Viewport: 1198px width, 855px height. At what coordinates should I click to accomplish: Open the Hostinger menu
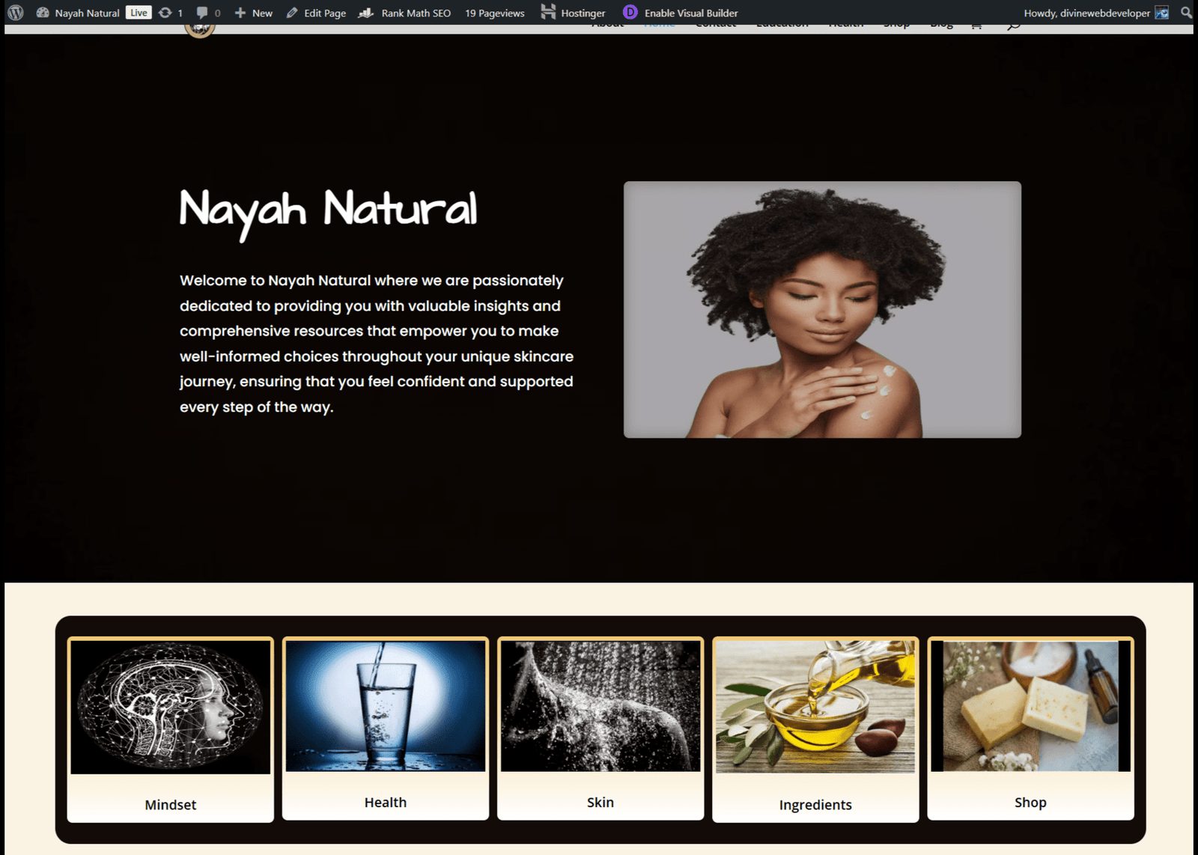(x=574, y=13)
